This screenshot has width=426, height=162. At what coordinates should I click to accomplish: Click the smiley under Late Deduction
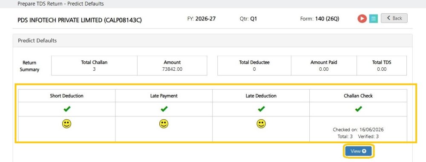coord(261,124)
